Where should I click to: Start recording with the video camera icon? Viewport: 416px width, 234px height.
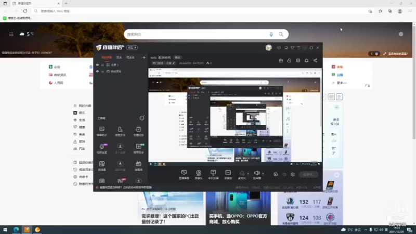[x=276, y=174]
